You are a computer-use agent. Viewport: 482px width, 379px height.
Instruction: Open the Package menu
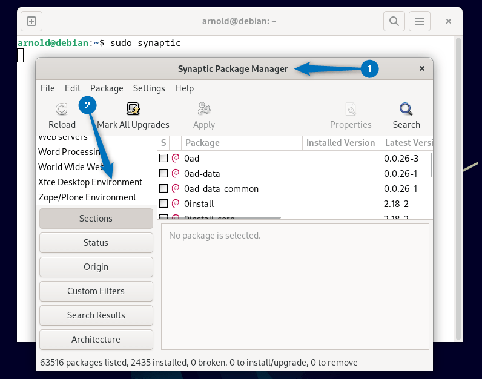(107, 88)
